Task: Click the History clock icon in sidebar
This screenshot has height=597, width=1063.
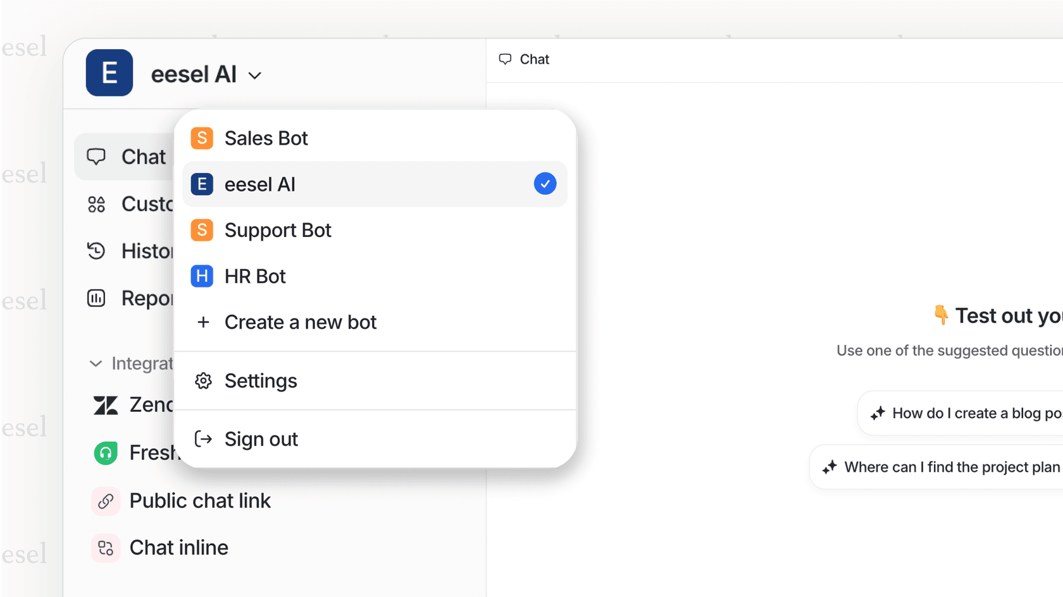Action: click(x=96, y=251)
